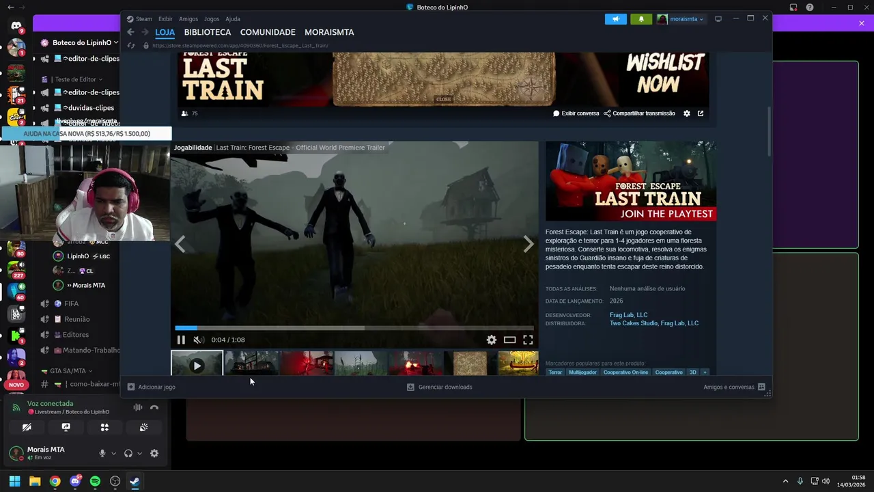874x492 pixels.
Task: Open broadcast settings gear icon
Action: point(687,113)
